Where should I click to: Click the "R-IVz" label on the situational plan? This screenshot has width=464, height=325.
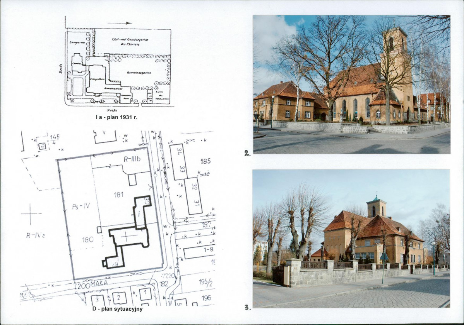36,235
